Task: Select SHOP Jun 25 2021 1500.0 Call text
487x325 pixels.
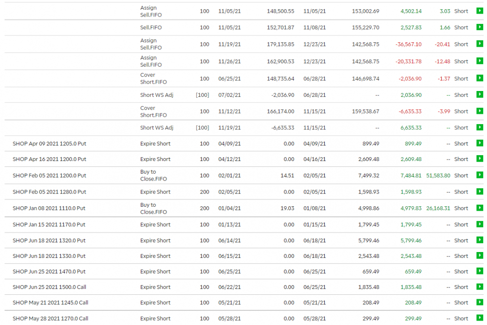Action: click(x=49, y=287)
